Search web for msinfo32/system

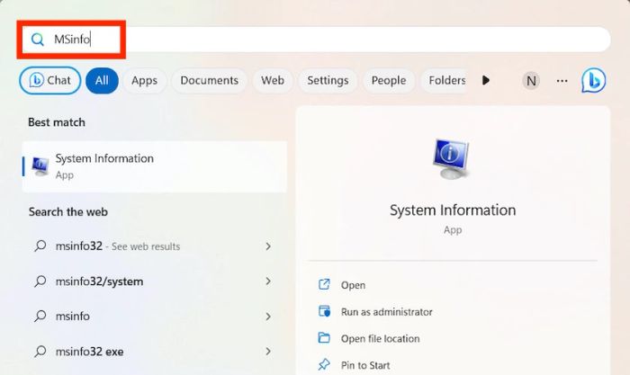point(153,281)
